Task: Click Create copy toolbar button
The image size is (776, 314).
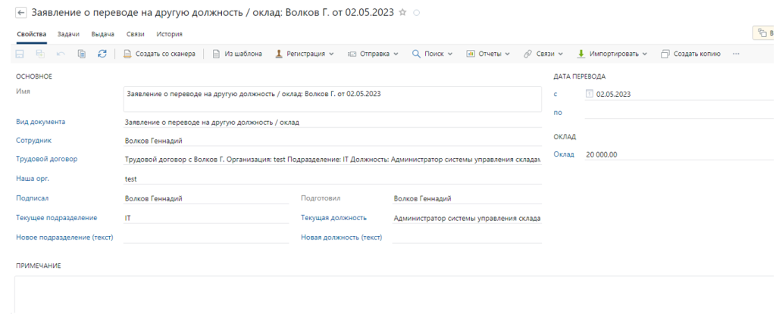Action: [x=690, y=54]
